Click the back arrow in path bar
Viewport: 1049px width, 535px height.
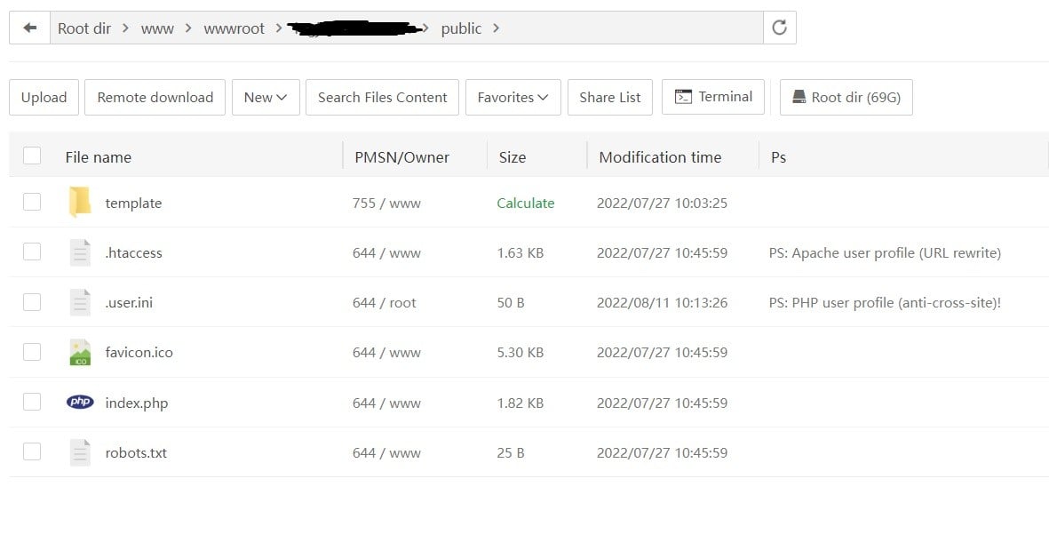tap(30, 28)
